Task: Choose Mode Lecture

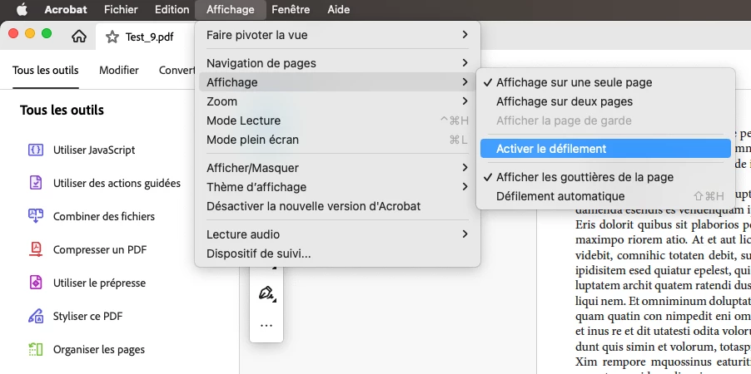Action: point(338,121)
